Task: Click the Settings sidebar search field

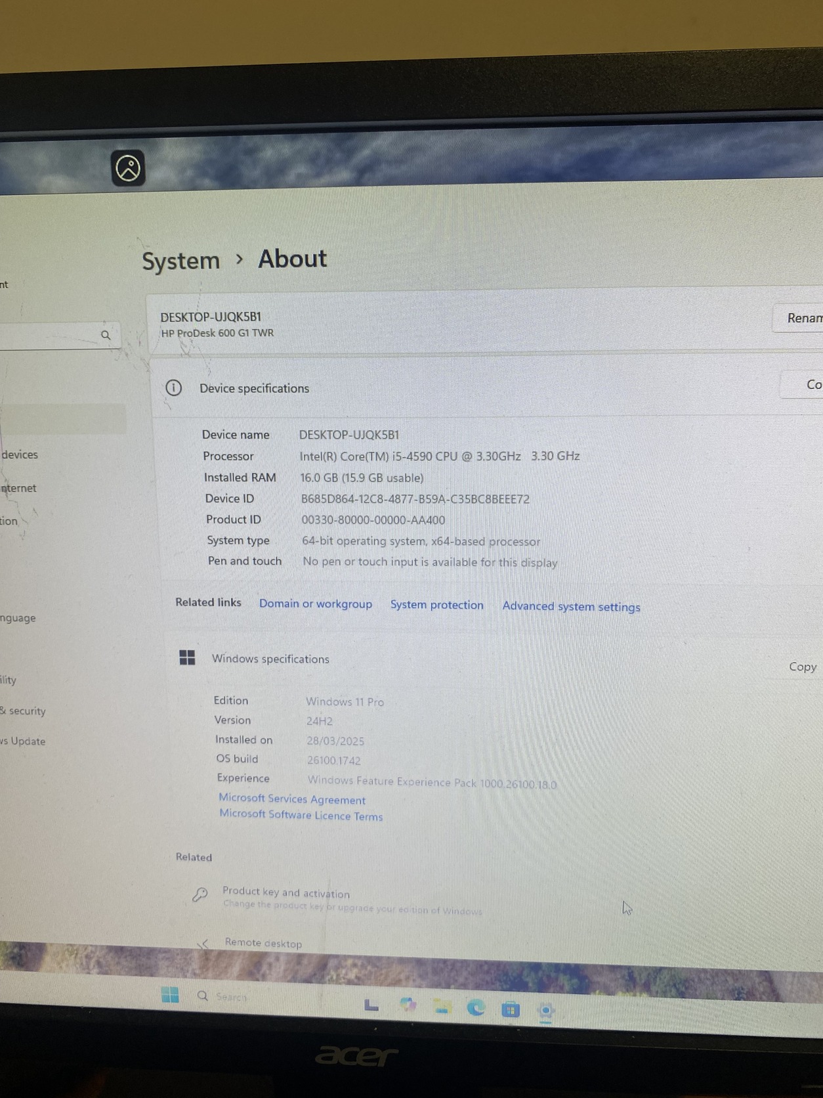Action: pos(59,335)
